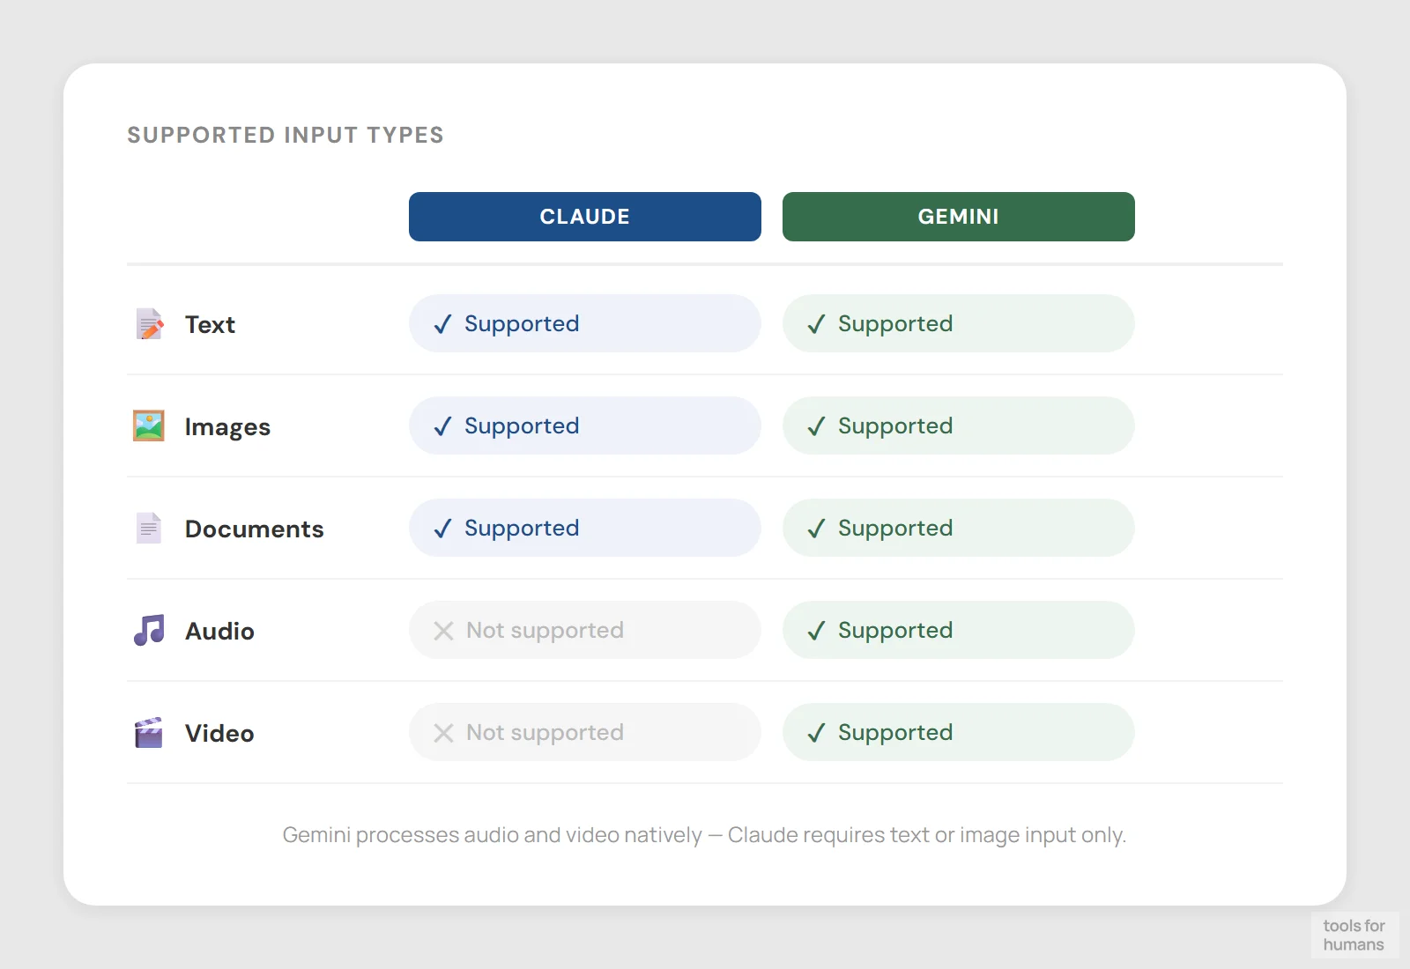Click the Documents row label
1410x969 pixels.
coord(254,529)
